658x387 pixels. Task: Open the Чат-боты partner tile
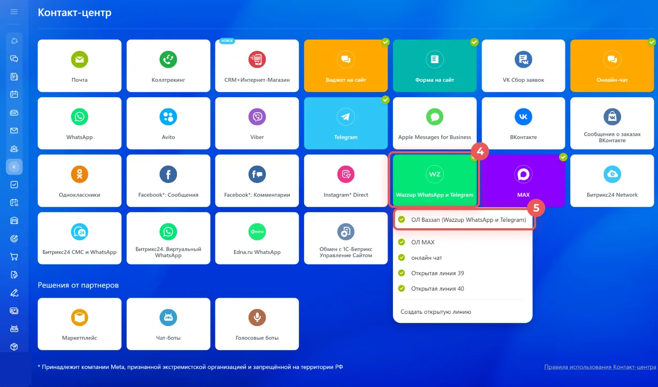(168, 324)
